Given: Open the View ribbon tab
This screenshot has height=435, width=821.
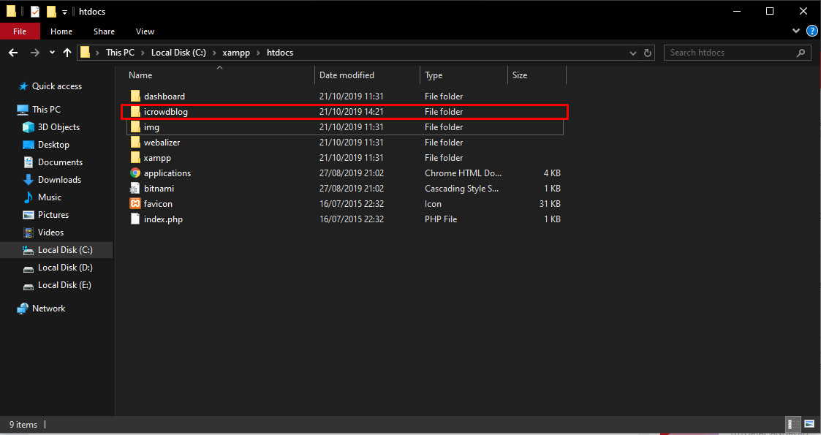Looking at the screenshot, I should 145,31.
